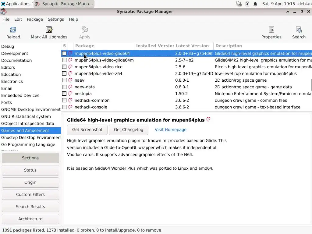Select the Debug section
This screenshot has width=312, height=234.
[x=30, y=46]
